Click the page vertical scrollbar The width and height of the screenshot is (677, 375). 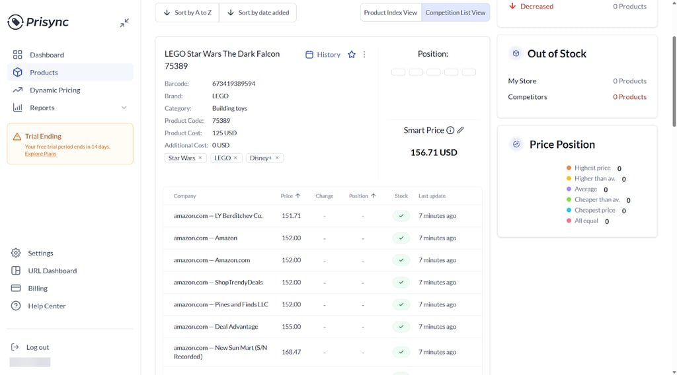[674, 81]
